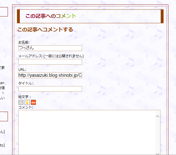Click the comment textarea scrollbar track

(158, 135)
